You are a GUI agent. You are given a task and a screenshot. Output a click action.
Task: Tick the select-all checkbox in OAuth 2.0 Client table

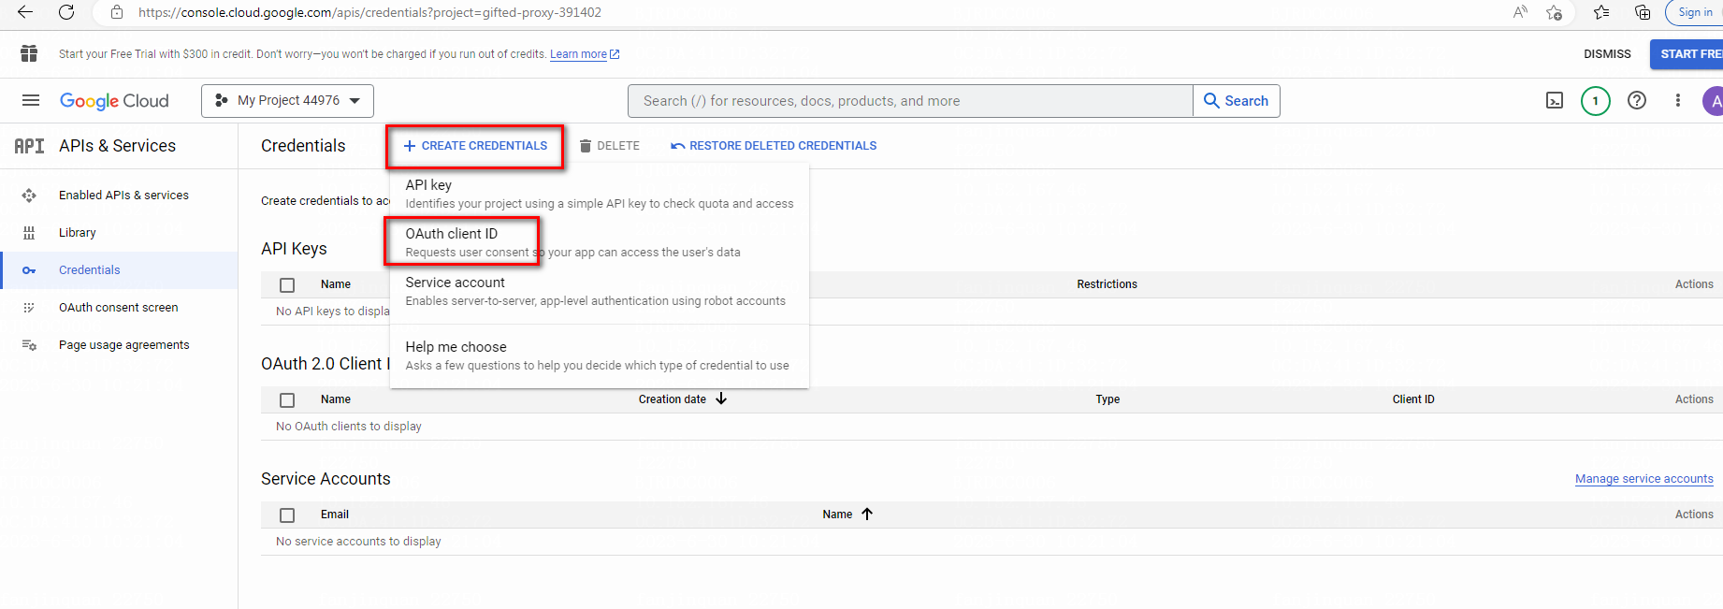287,399
